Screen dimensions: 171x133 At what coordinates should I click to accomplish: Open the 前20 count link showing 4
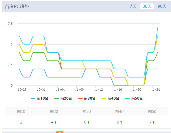point(52,122)
